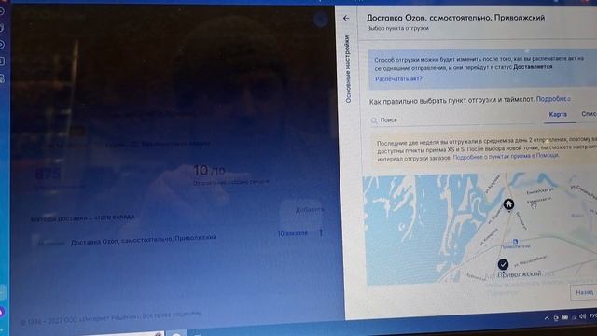Click the "Приволжский" label under the checkmark marker
Image resolution: width=597 pixels, height=336 pixels.
[520, 273]
